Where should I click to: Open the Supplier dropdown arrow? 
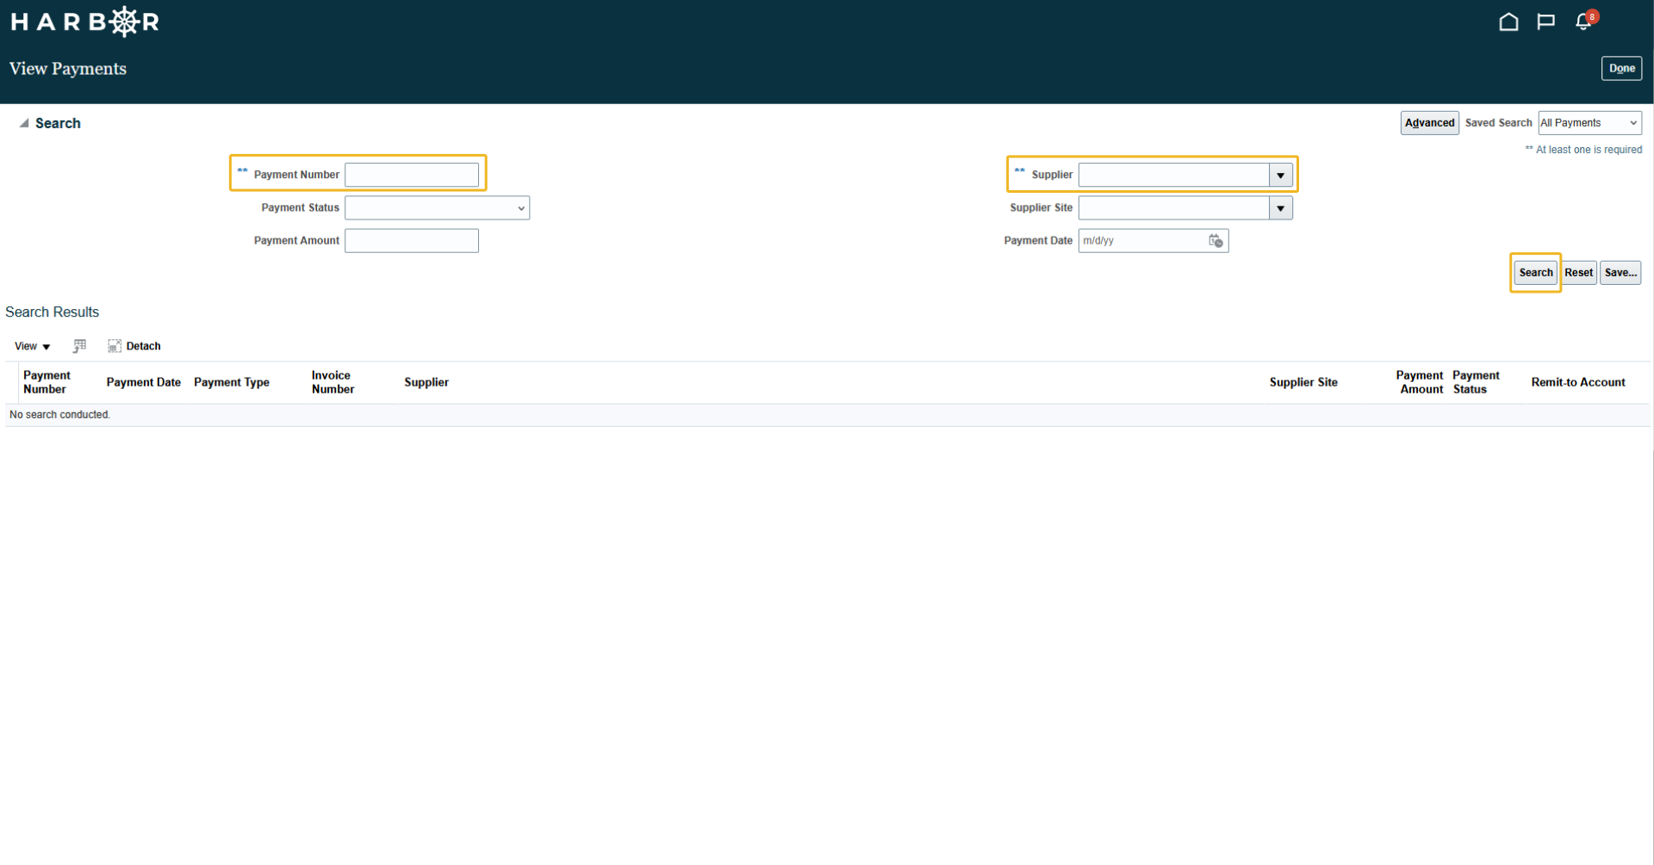(x=1281, y=175)
